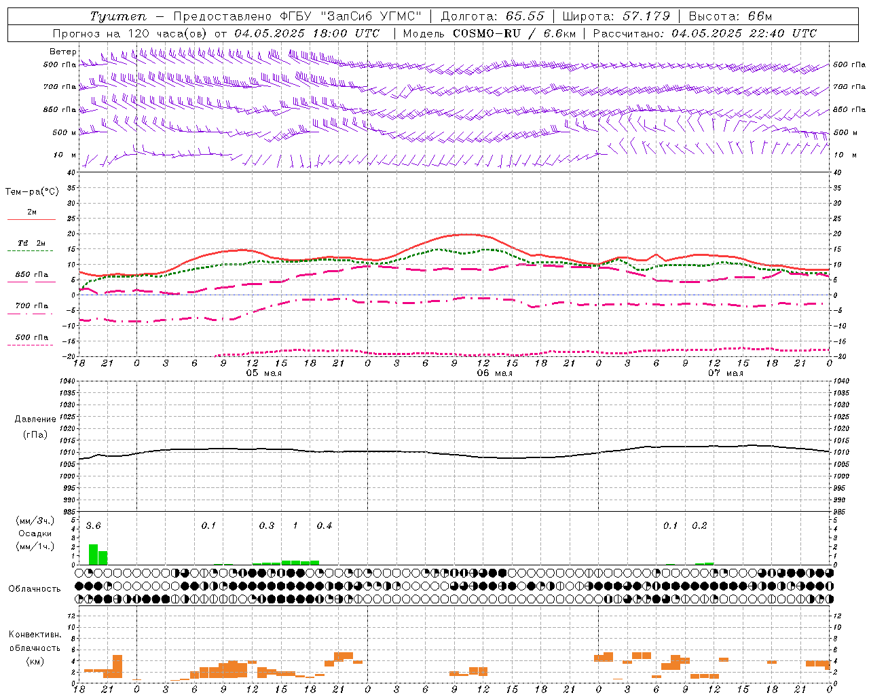Click the "Высота: 66м" header text
The image size is (869, 695).
coord(731,16)
